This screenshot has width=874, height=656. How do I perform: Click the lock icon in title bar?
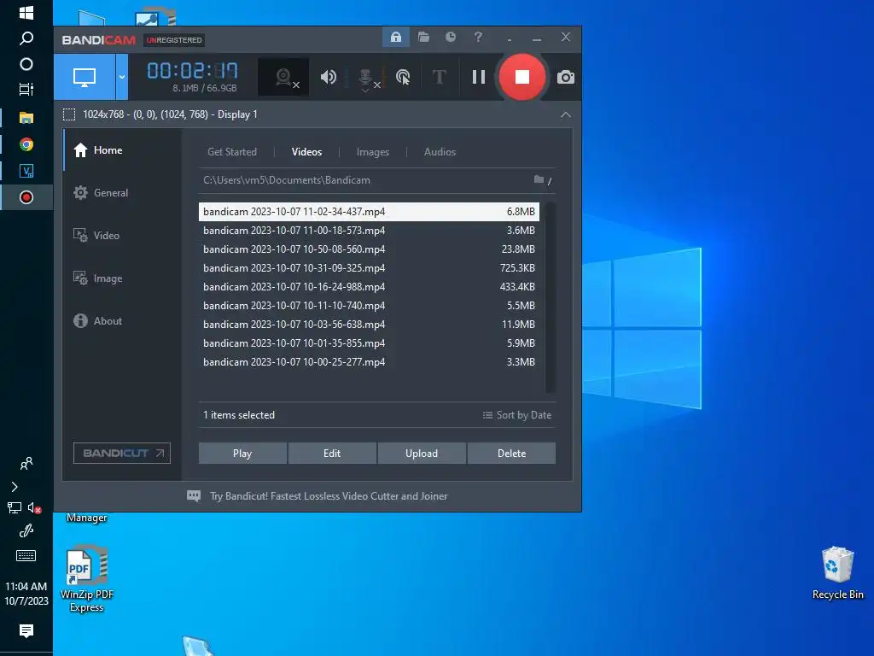tap(396, 38)
